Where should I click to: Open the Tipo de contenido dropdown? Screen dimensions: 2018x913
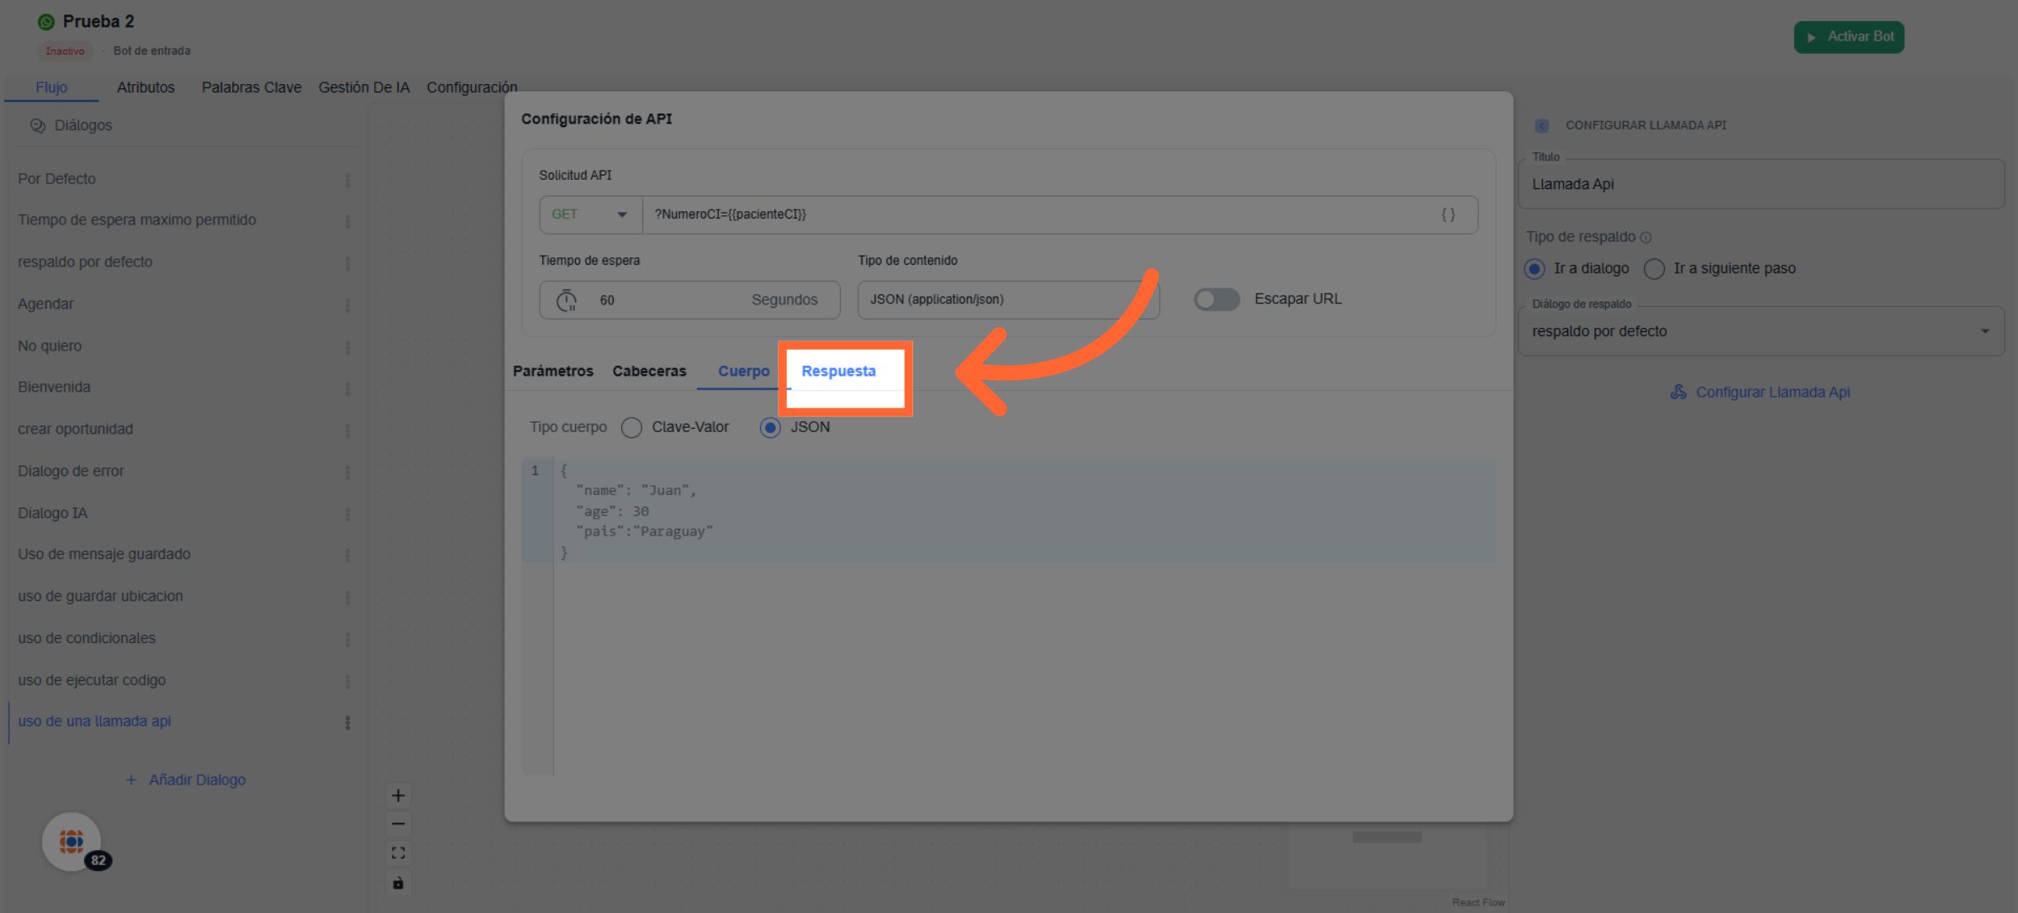coord(1007,299)
